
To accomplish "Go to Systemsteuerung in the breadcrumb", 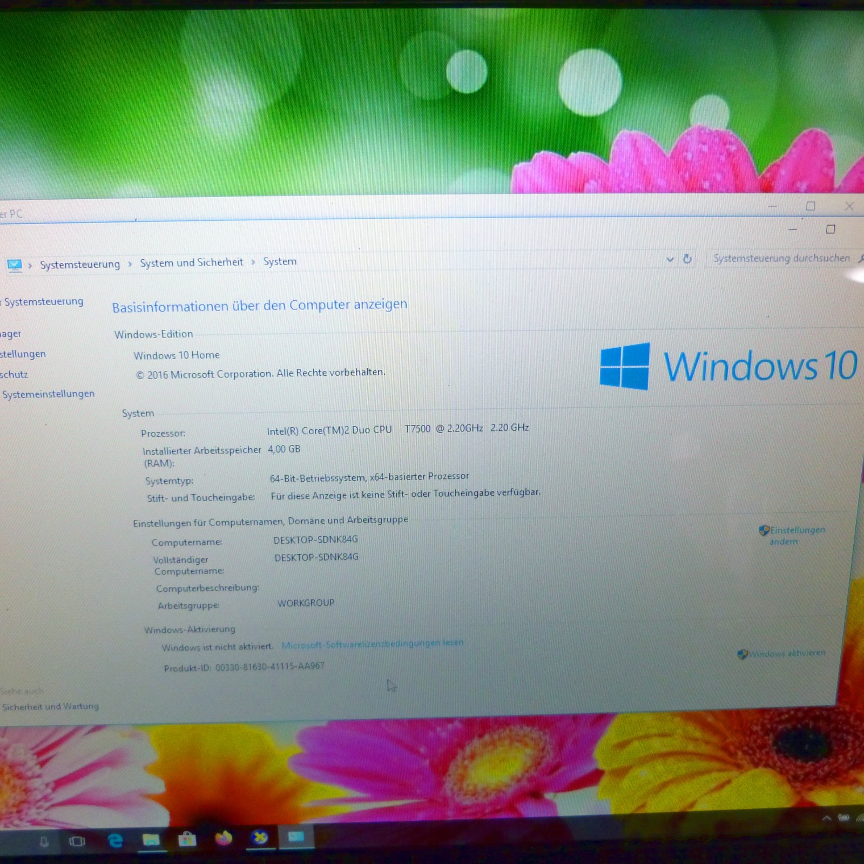I will pyautogui.click(x=80, y=264).
